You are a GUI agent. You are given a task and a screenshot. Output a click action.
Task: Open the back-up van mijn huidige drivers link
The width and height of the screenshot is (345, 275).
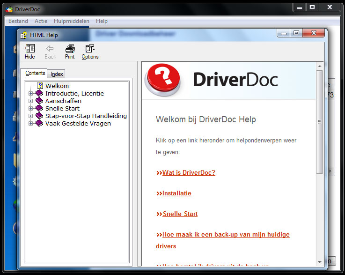coord(223,240)
